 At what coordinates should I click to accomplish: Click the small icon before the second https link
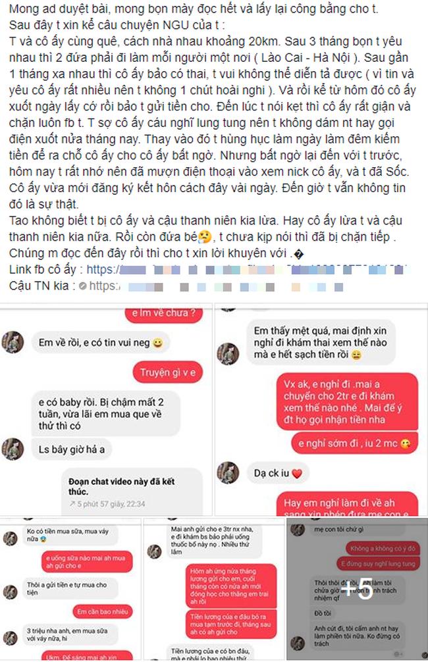[x=83, y=286]
